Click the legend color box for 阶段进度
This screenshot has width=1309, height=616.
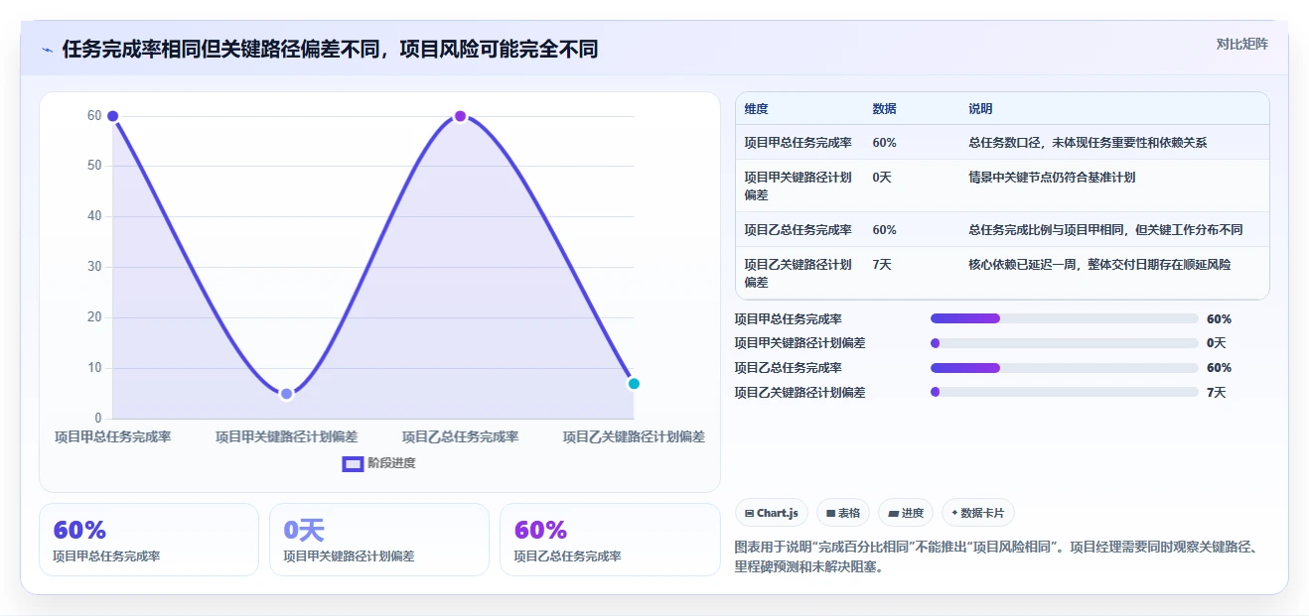[353, 463]
